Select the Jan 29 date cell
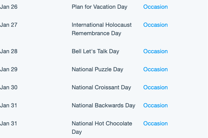 click(x=9, y=69)
